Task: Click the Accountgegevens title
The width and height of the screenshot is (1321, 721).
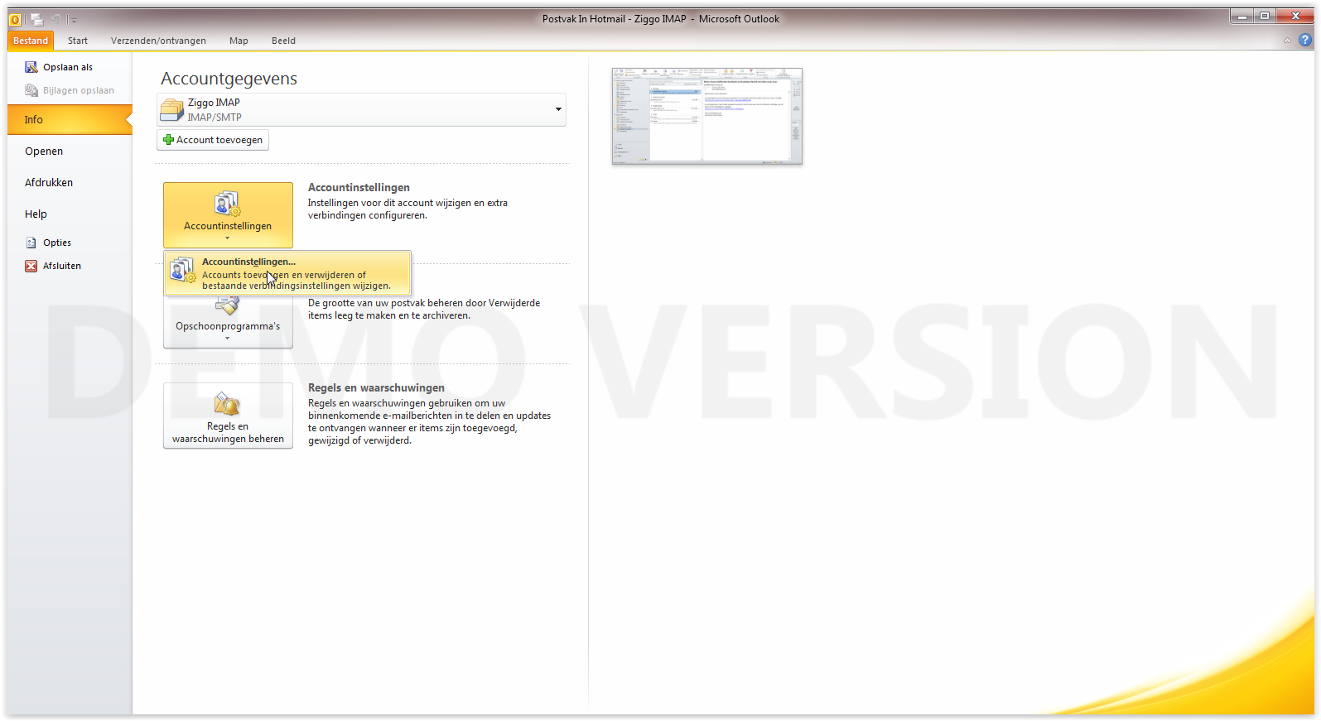Action: pyautogui.click(x=229, y=79)
